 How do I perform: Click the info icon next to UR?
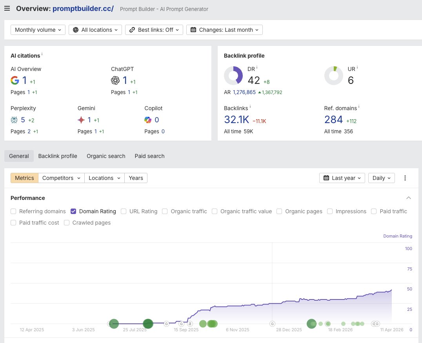[357, 67]
